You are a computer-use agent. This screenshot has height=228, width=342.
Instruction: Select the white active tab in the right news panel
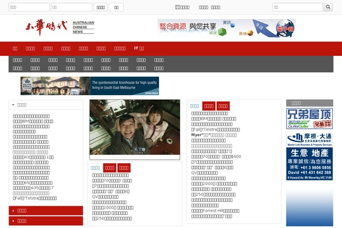pos(194,106)
